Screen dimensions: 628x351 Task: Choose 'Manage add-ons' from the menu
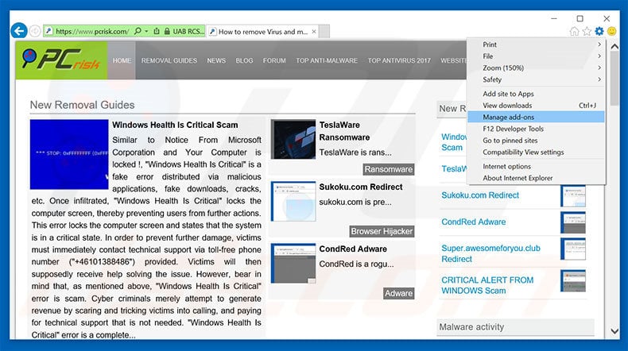click(x=536, y=117)
